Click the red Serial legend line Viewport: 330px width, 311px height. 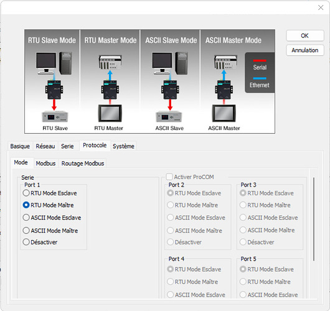click(x=260, y=61)
